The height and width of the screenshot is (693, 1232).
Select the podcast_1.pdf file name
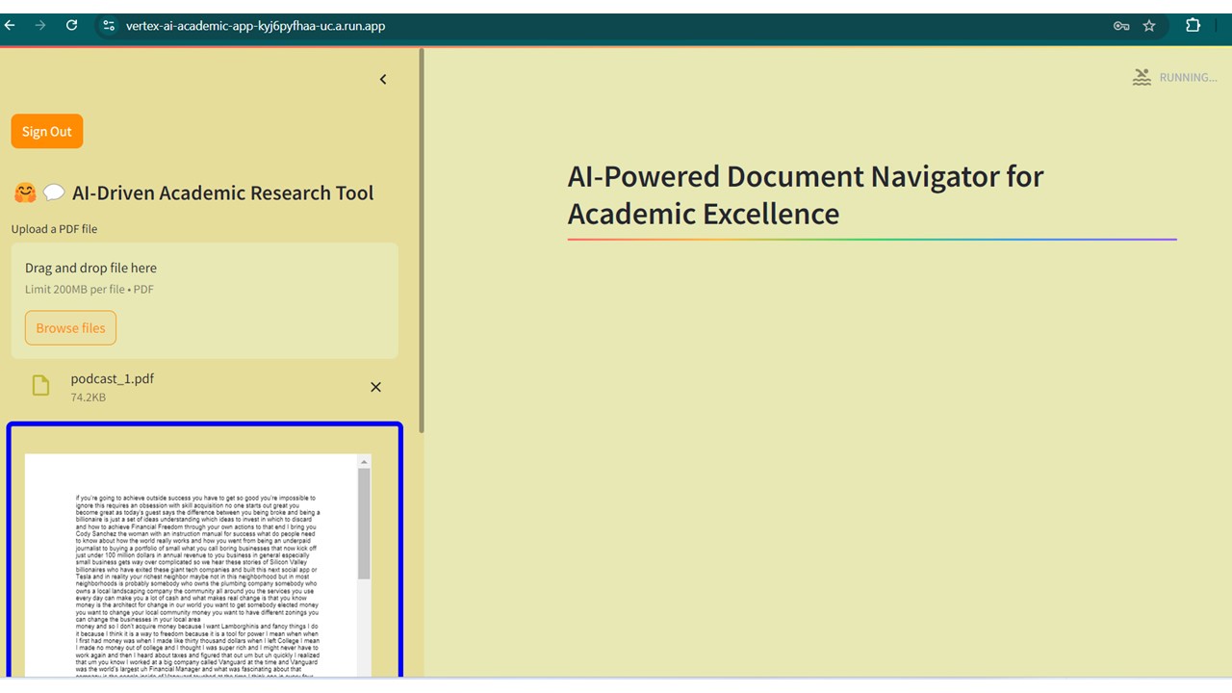[x=112, y=378]
